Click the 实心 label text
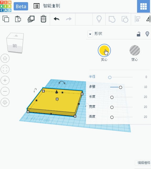The width and height of the screenshot is (151, 169). [104, 60]
